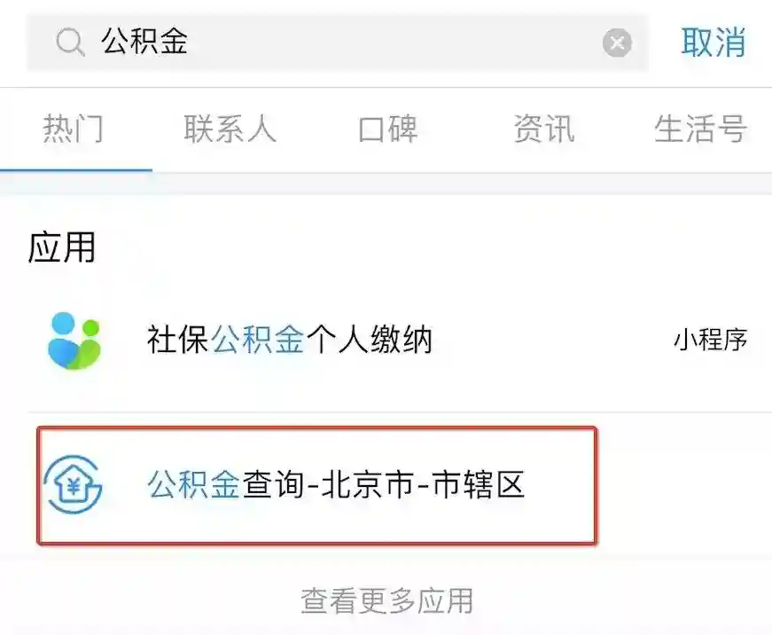The image size is (772, 635).
Task: Tap the 社保公积金个人缴纳 app icon
Action: 74,341
